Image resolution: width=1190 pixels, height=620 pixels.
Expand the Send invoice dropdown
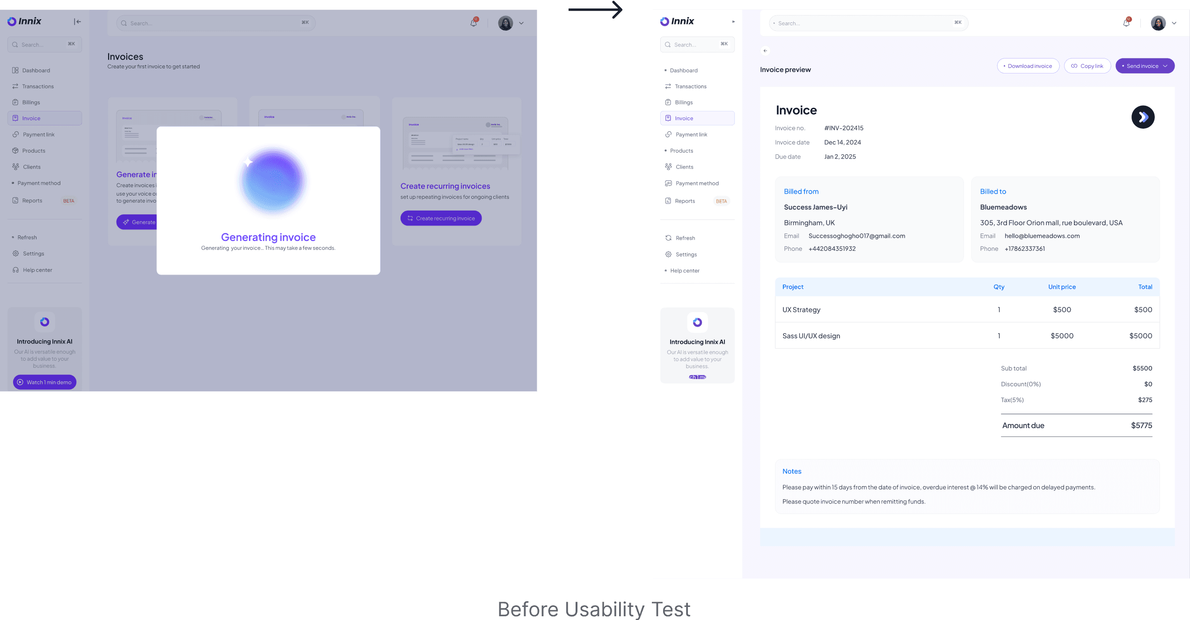coord(1165,66)
